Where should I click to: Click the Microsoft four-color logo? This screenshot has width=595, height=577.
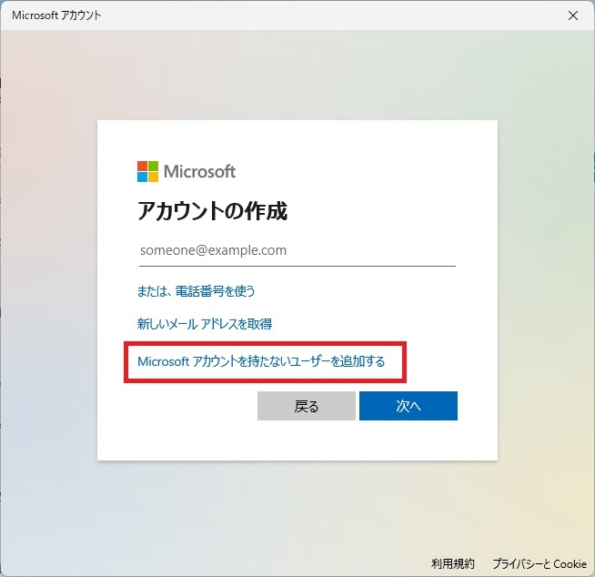pyautogui.click(x=147, y=171)
